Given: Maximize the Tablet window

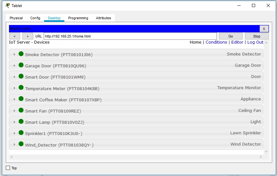Looking at the screenshot, I should point(254,5).
